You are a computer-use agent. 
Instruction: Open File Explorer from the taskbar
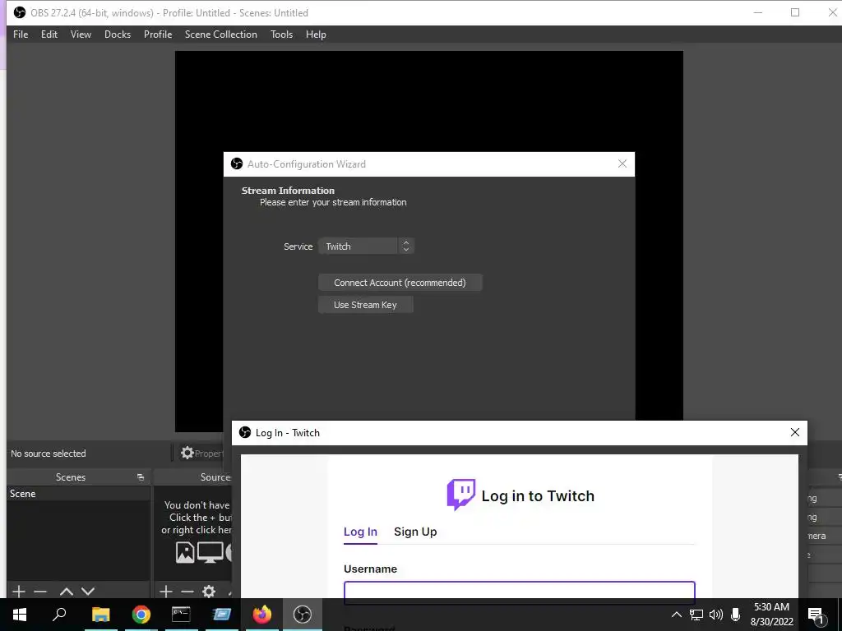(100, 615)
